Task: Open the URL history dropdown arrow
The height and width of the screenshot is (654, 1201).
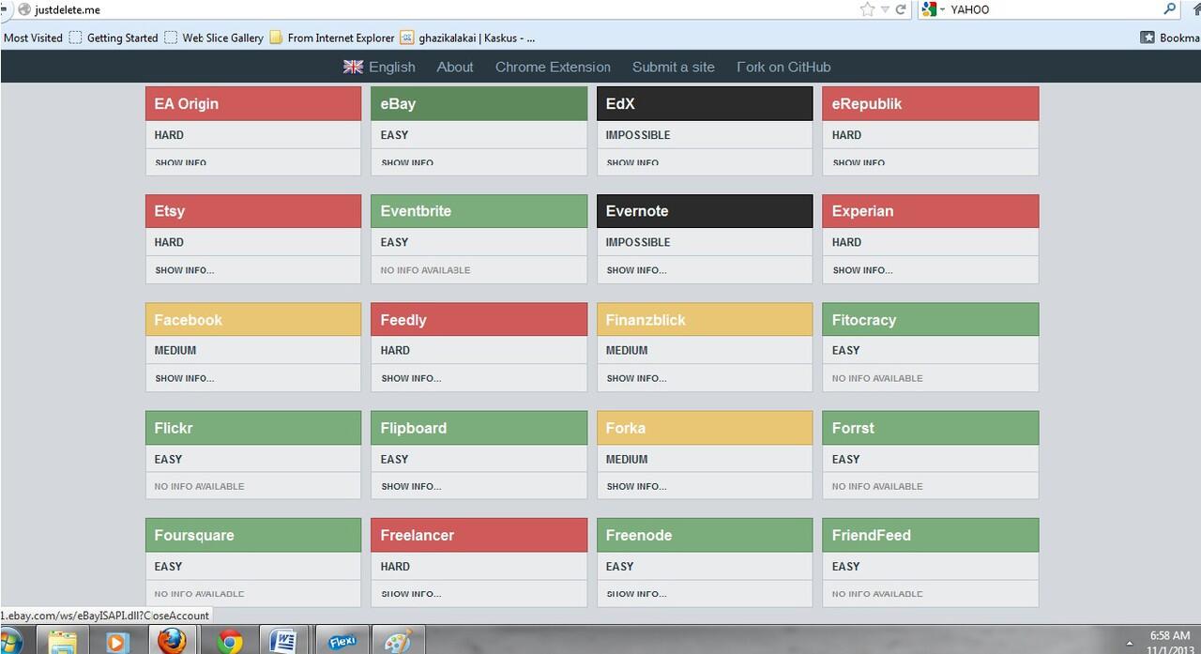Action: (x=885, y=9)
